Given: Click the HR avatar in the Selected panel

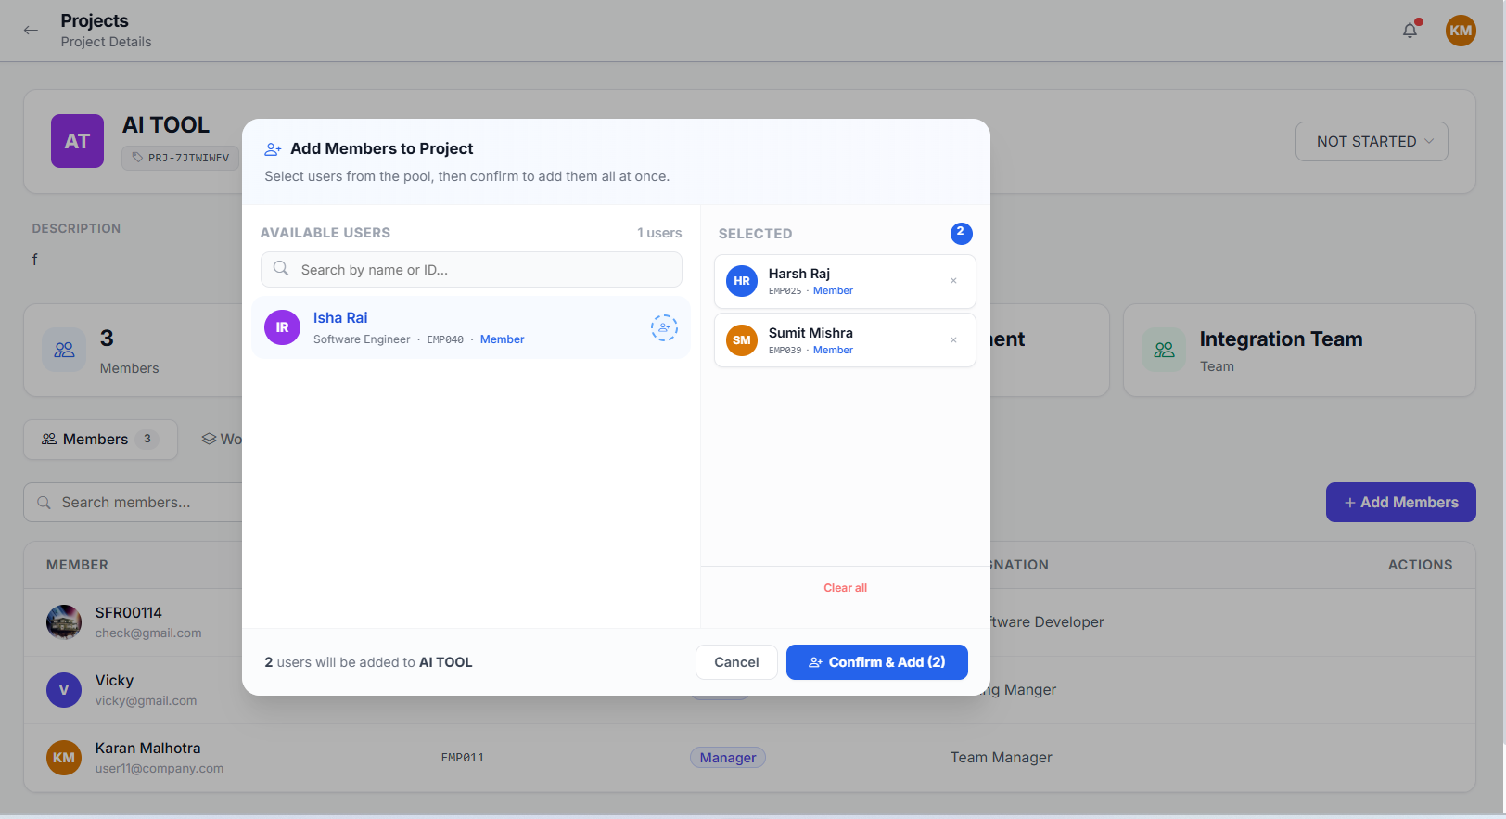Looking at the screenshot, I should 742,281.
